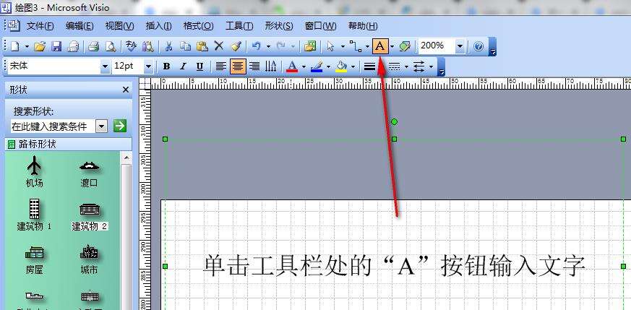Open the 格式(O) menu
This screenshot has height=310, width=631.
coord(198,26)
